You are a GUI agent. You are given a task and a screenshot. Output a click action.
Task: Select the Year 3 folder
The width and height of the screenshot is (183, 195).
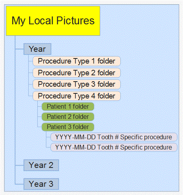(x=41, y=184)
